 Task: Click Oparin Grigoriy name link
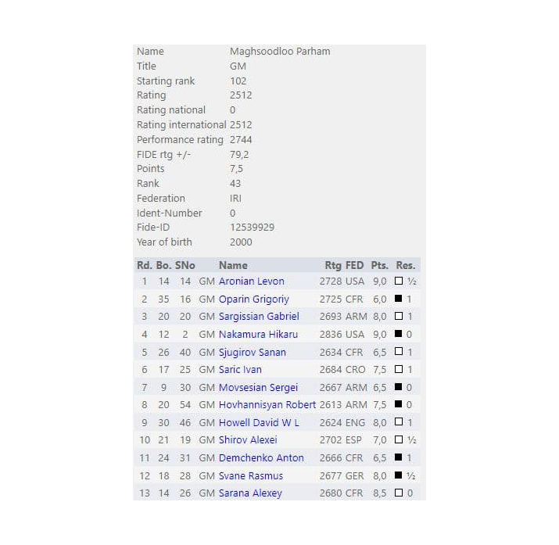[253, 299]
